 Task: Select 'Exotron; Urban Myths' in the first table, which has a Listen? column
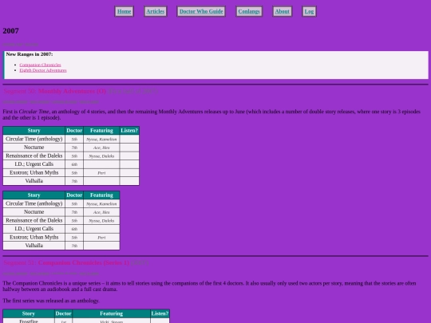pos(34,172)
